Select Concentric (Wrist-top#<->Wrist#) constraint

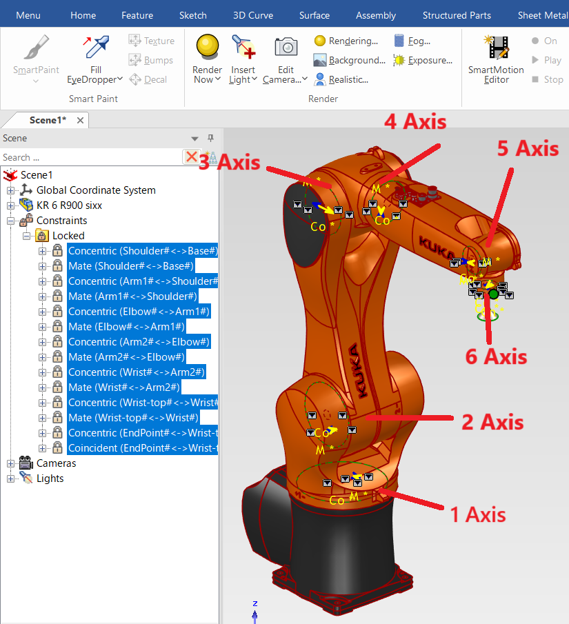[x=143, y=403]
